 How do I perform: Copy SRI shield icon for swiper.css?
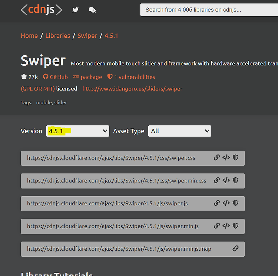click(x=235, y=157)
